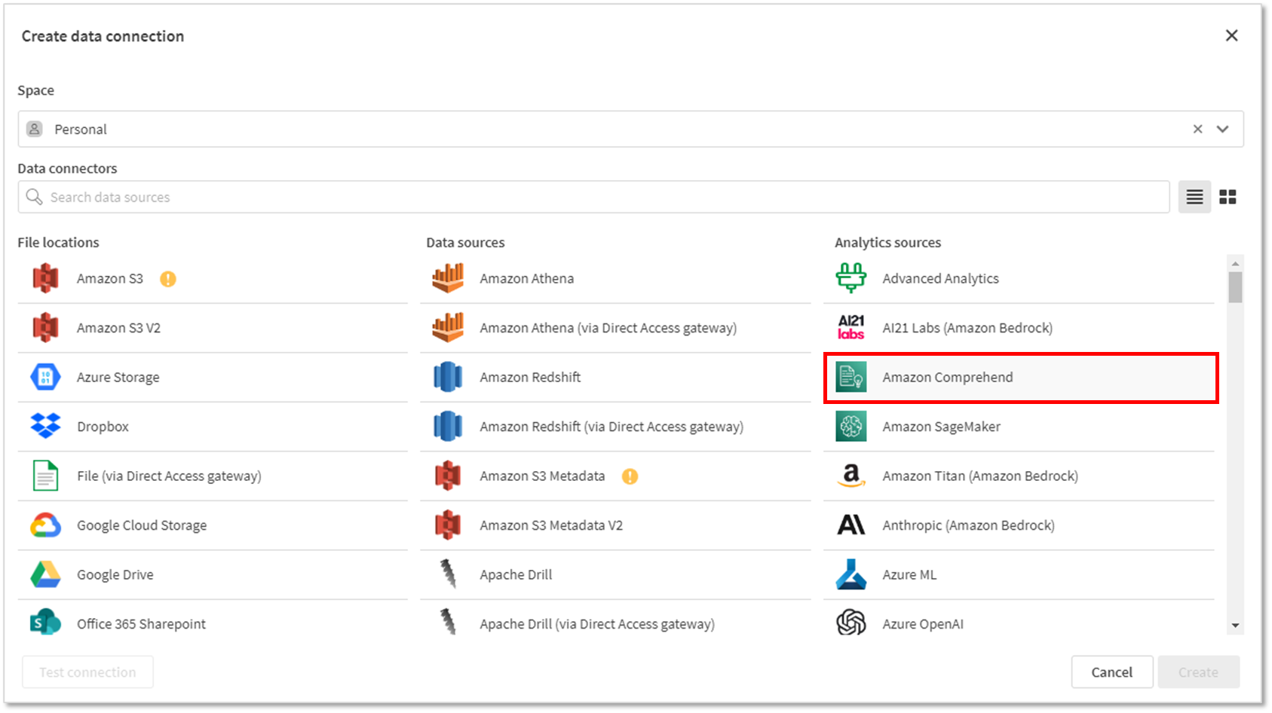Pick the Google Cloud Storage icon
Image resolution: width=1272 pixels, height=713 pixels.
45,525
